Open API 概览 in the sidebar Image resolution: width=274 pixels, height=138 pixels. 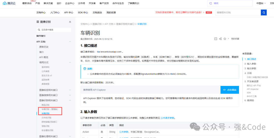[x=44, y=57]
